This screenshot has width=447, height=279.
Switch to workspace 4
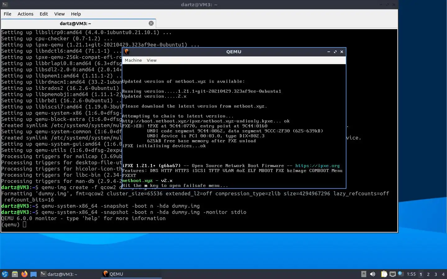443,274
